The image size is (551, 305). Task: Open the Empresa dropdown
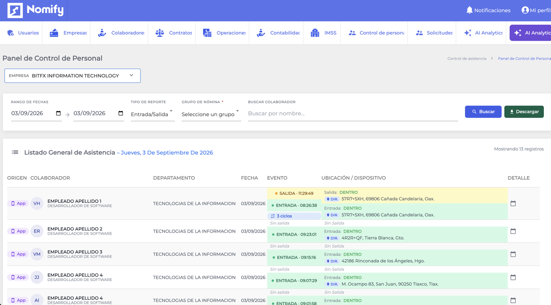tap(72, 76)
